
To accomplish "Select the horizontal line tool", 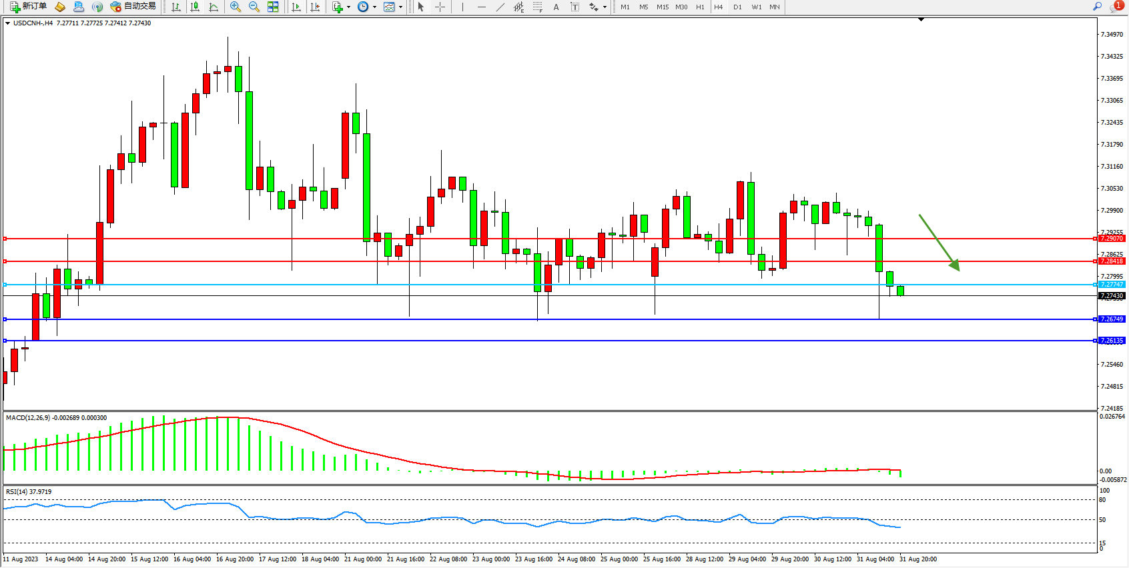I will pyautogui.click(x=481, y=7).
